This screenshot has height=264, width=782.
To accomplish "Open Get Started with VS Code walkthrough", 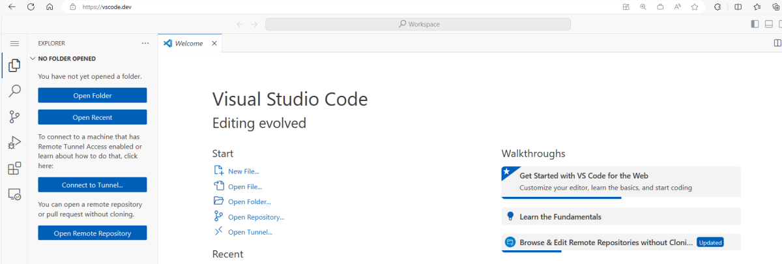I will click(x=621, y=182).
